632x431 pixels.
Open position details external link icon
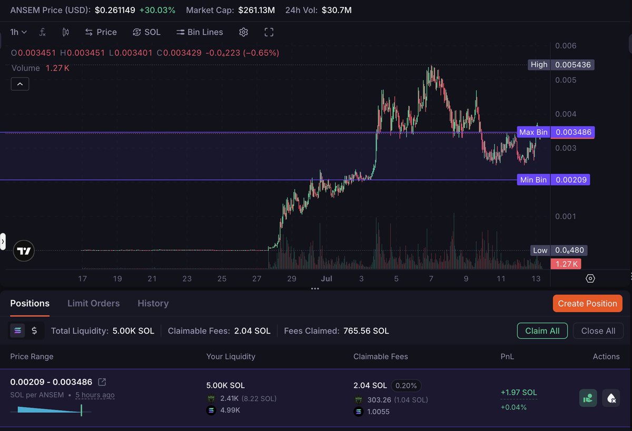tap(102, 382)
